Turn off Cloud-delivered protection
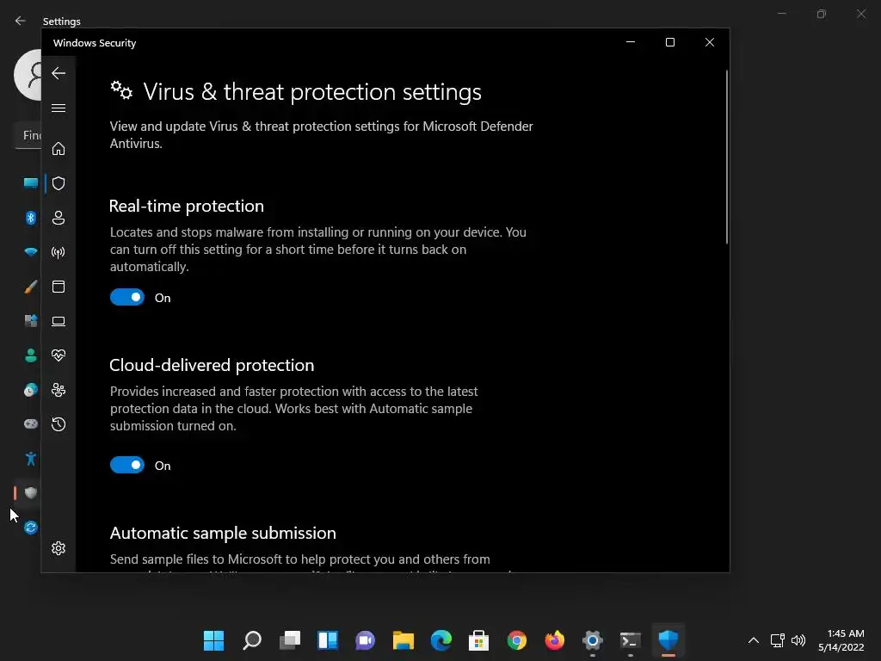Viewport: 881px width, 661px height. [x=127, y=465]
